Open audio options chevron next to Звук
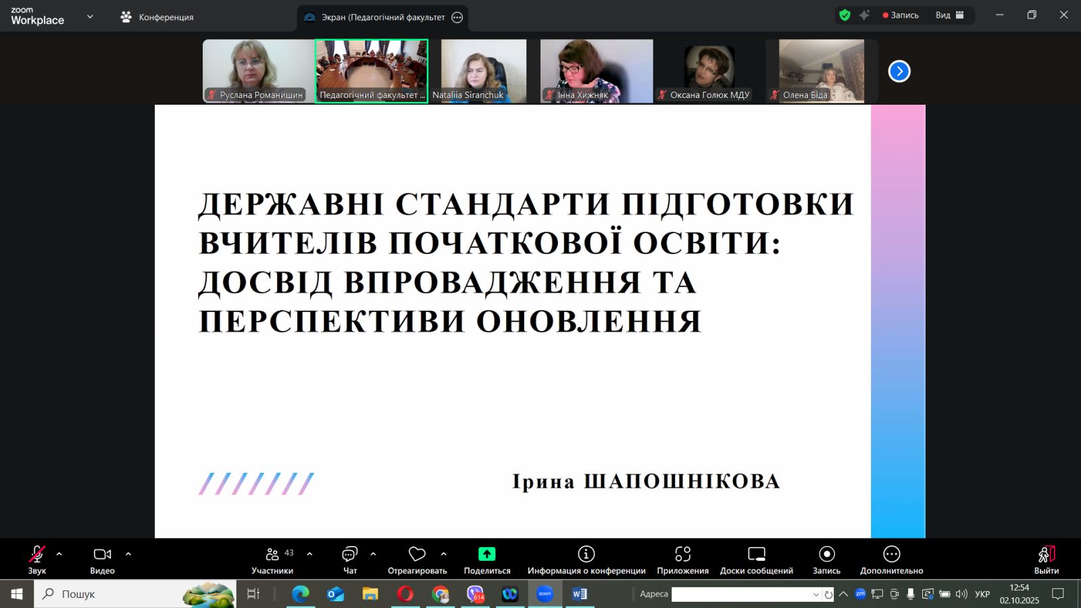The image size is (1081, 608). pyautogui.click(x=59, y=554)
